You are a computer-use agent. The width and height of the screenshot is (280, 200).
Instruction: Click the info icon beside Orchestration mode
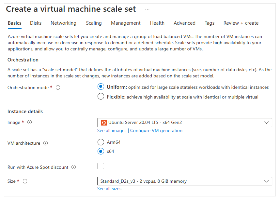[58, 88]
